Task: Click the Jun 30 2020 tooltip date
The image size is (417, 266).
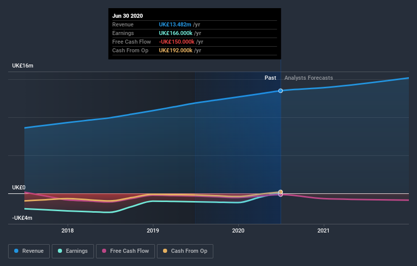Action: 127,16
